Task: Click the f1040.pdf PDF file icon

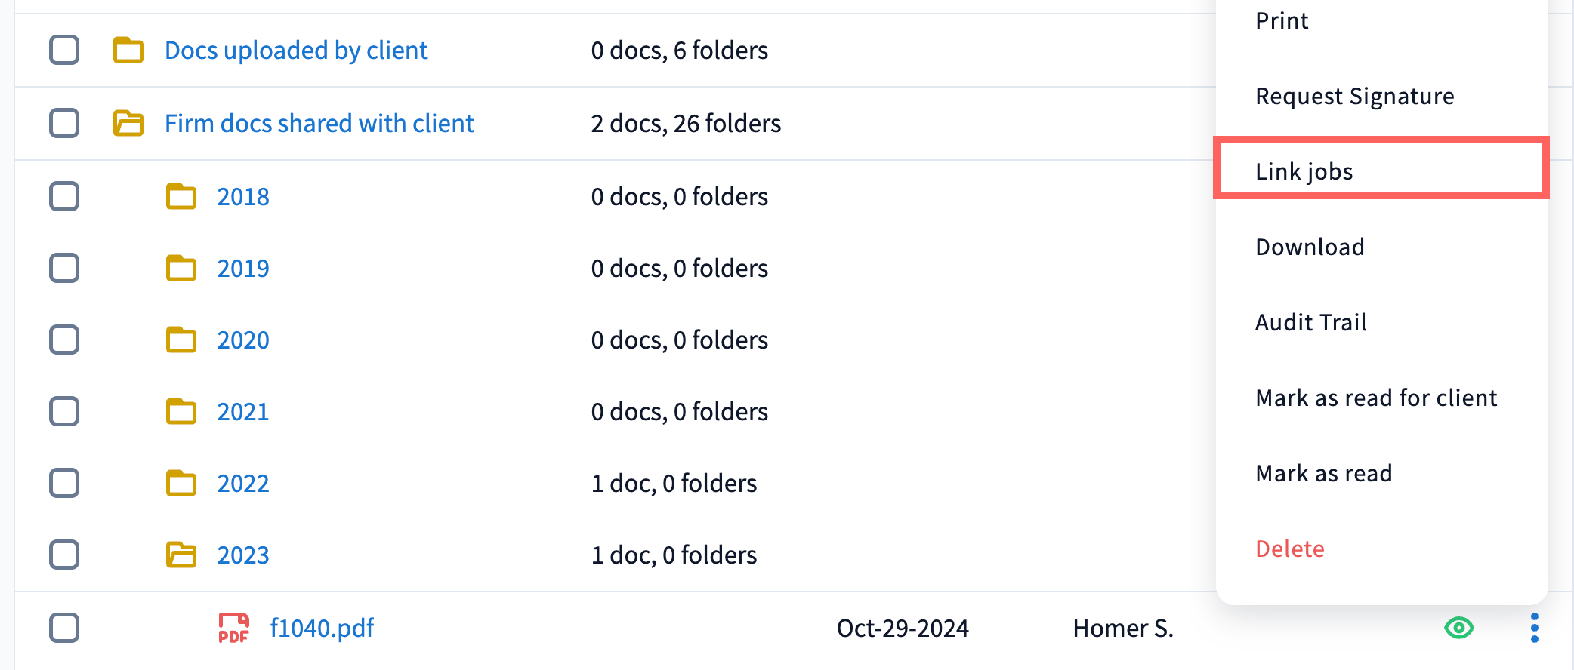Action: [233, 628]
